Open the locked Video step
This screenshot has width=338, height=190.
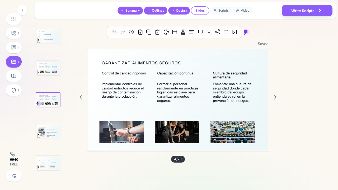point(243,11)
